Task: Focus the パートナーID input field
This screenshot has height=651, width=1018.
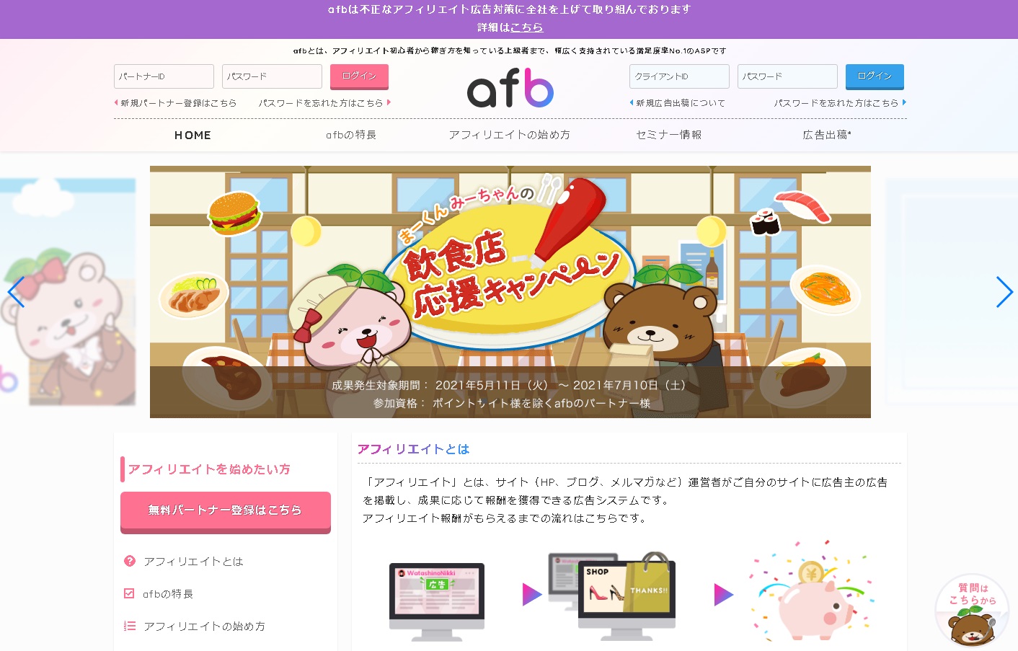Action: tap(164, 76)
